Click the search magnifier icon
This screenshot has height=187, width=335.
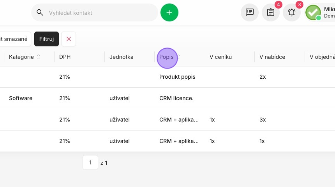(40, 12)
